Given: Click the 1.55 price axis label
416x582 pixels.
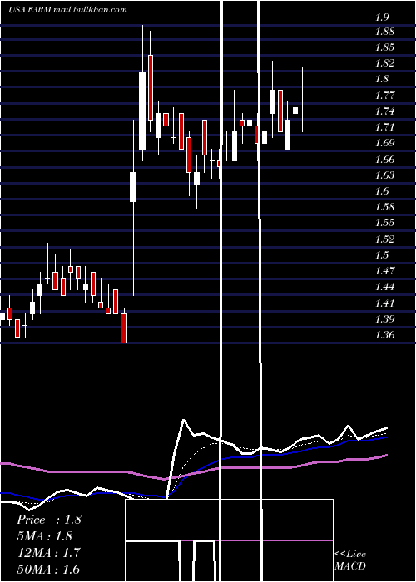Looking at the screenshot, I should (384, 222).
